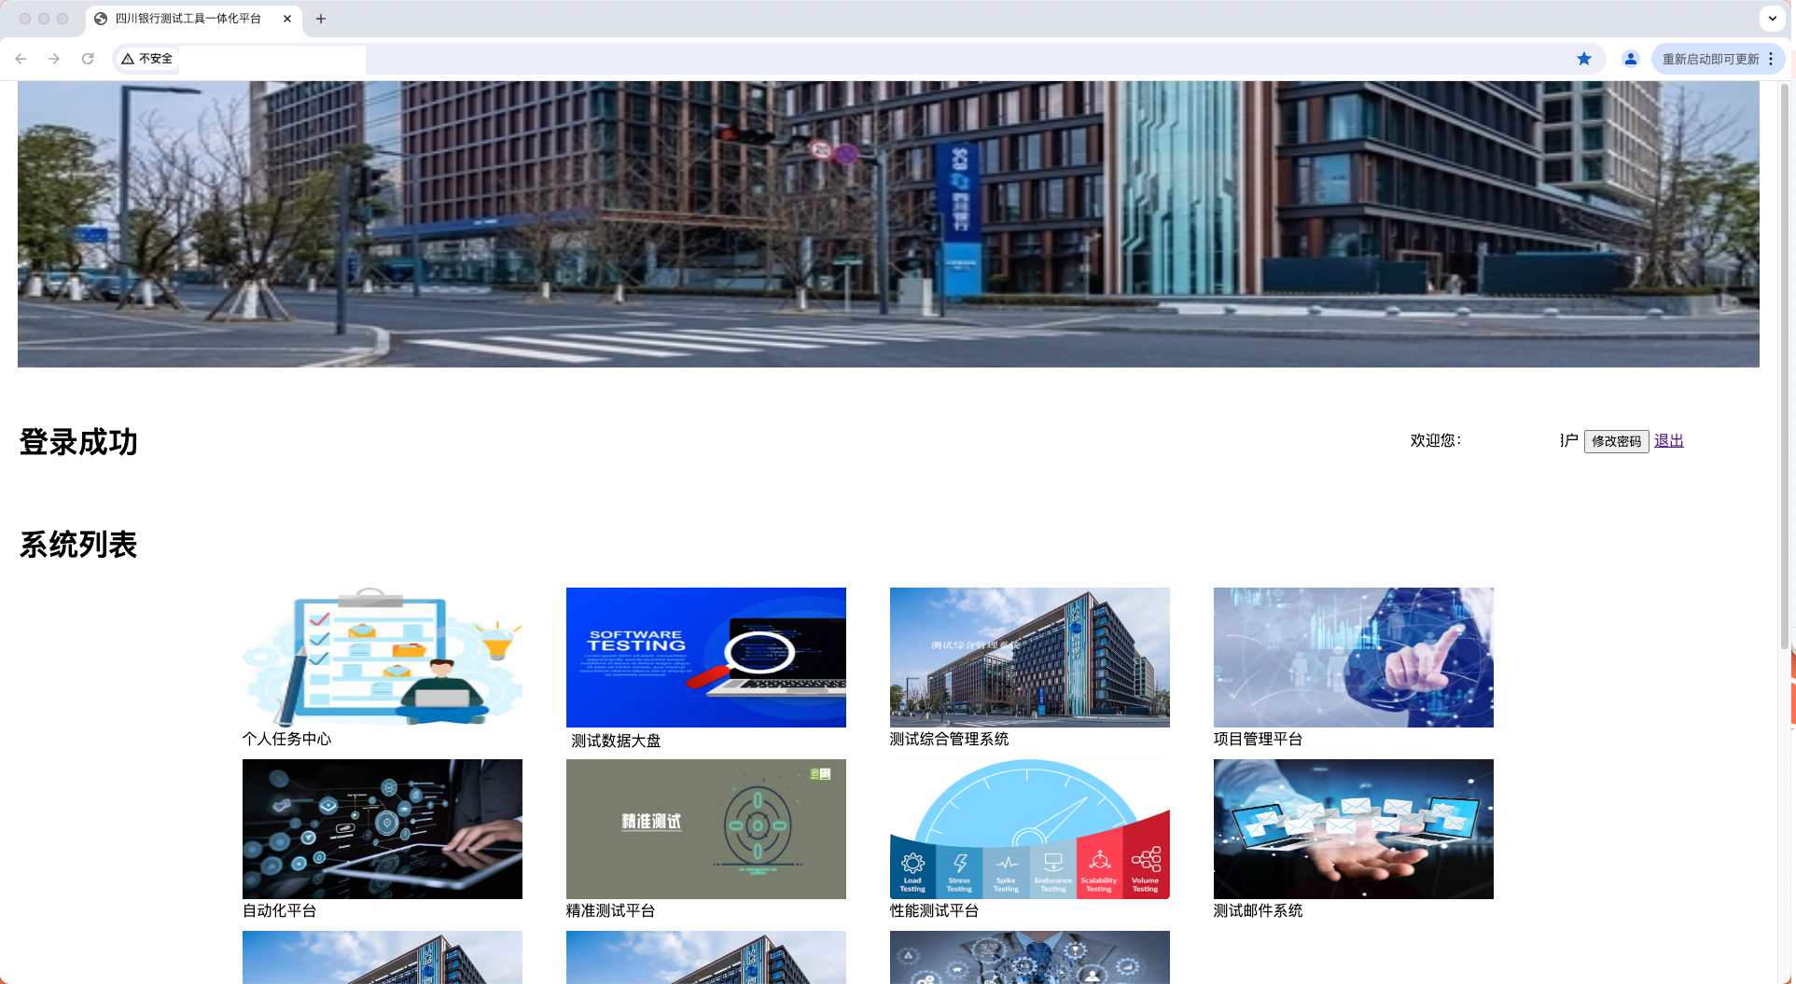Open the 测试邮件系统 envelopes thumbnail
1796x984 pixels.
point(1354,829)
